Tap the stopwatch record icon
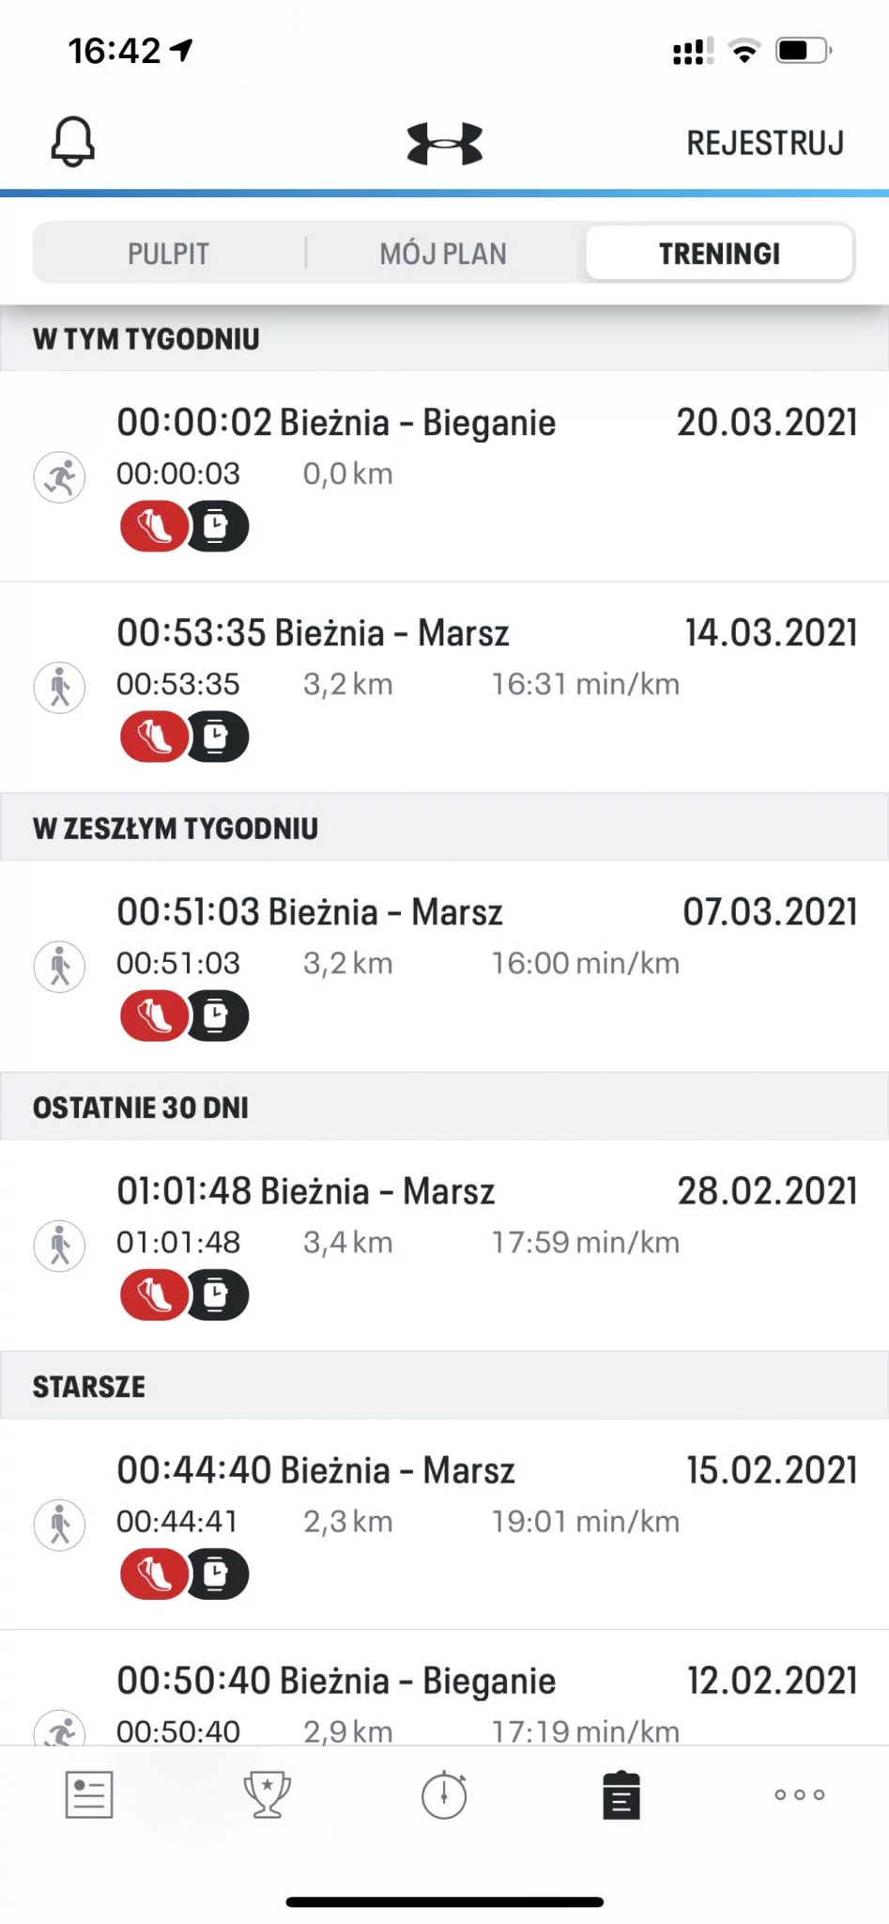 point(444,1795)
